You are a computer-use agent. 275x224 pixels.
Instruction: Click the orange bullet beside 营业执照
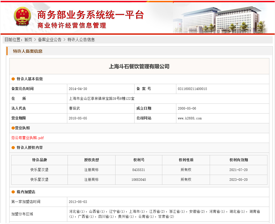tap(13, 128)
